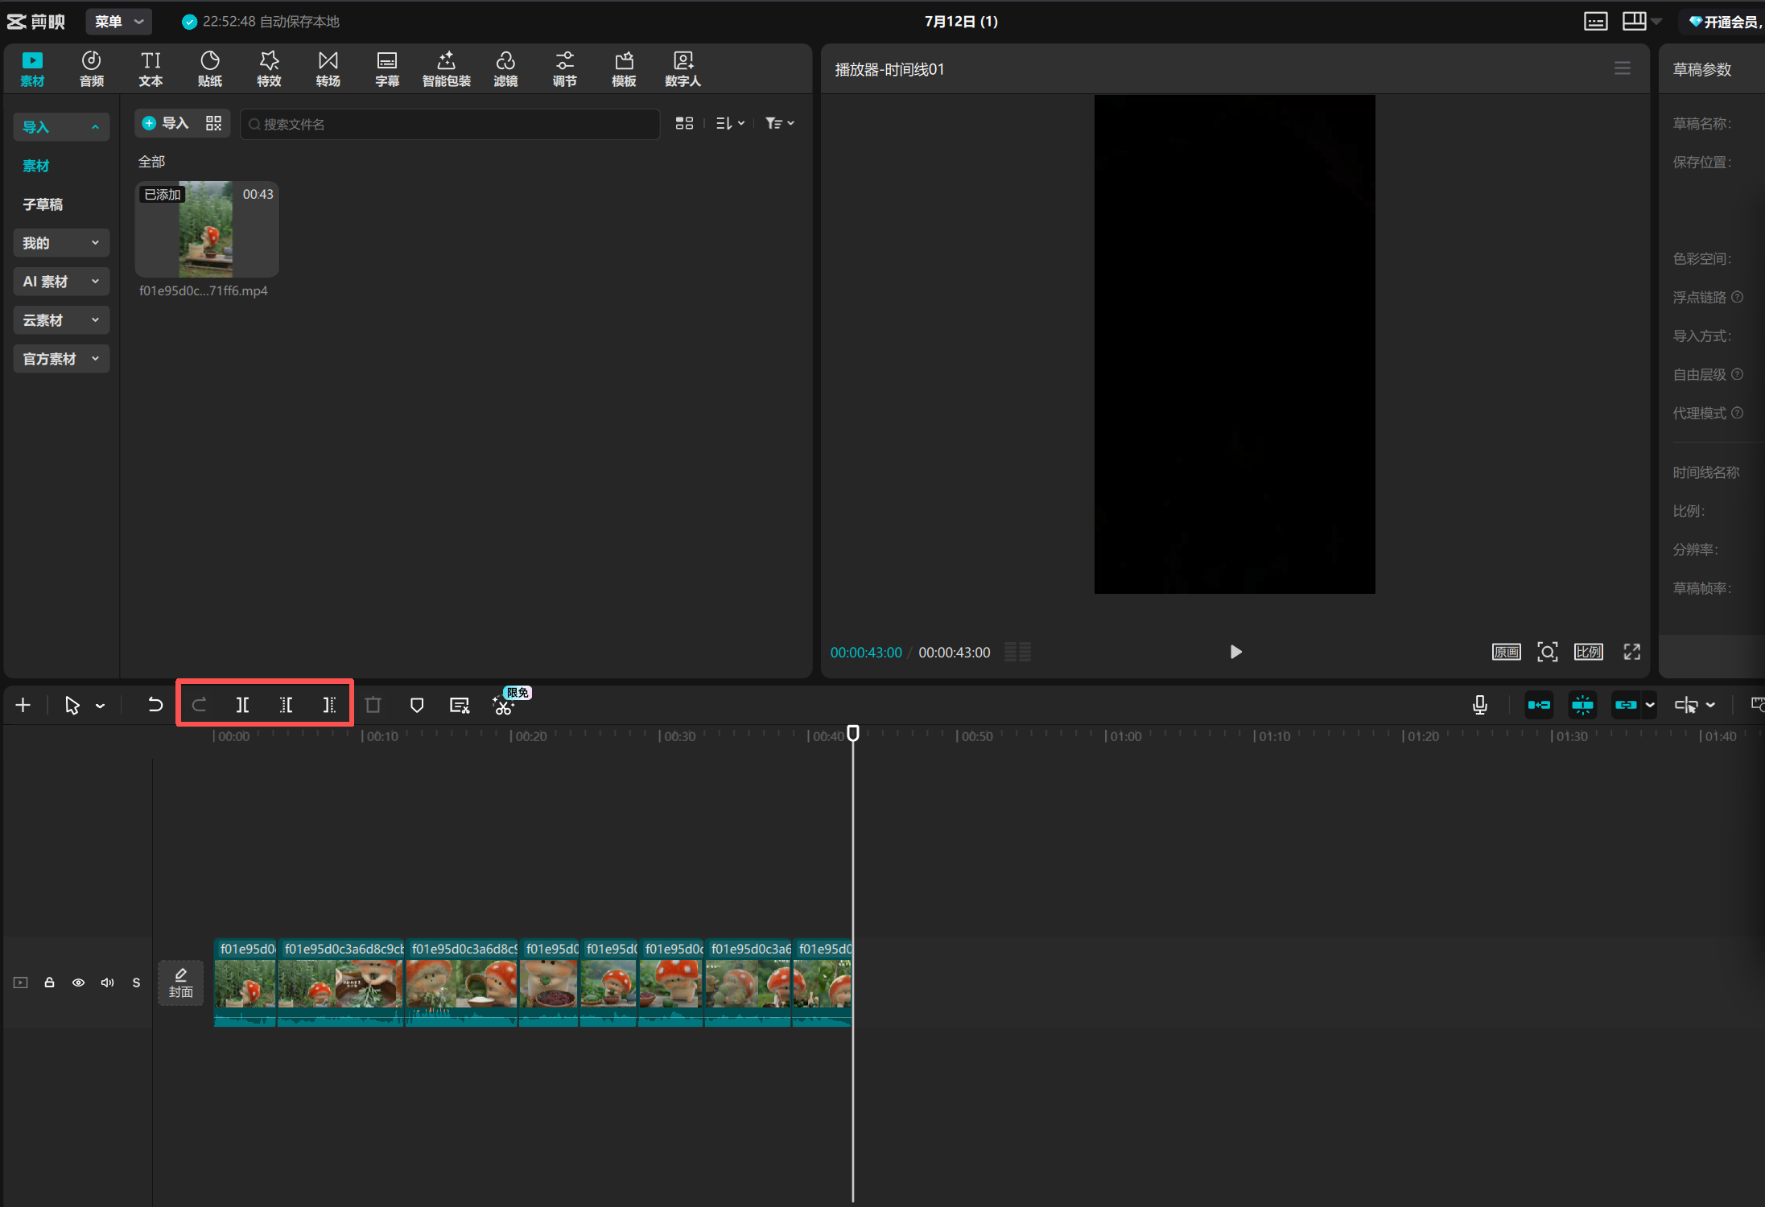Open the 转场 transitions tab

(328, 69)
